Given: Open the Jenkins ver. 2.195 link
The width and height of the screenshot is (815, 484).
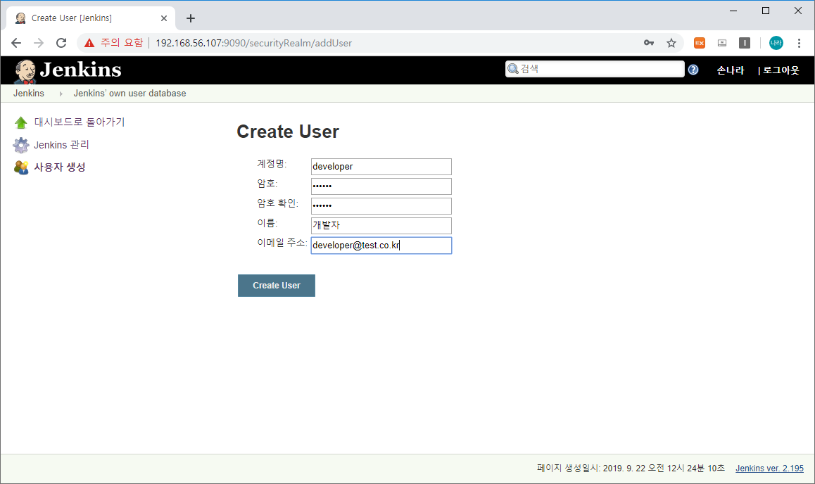Looking at the screenshot, I should (769, 469).
